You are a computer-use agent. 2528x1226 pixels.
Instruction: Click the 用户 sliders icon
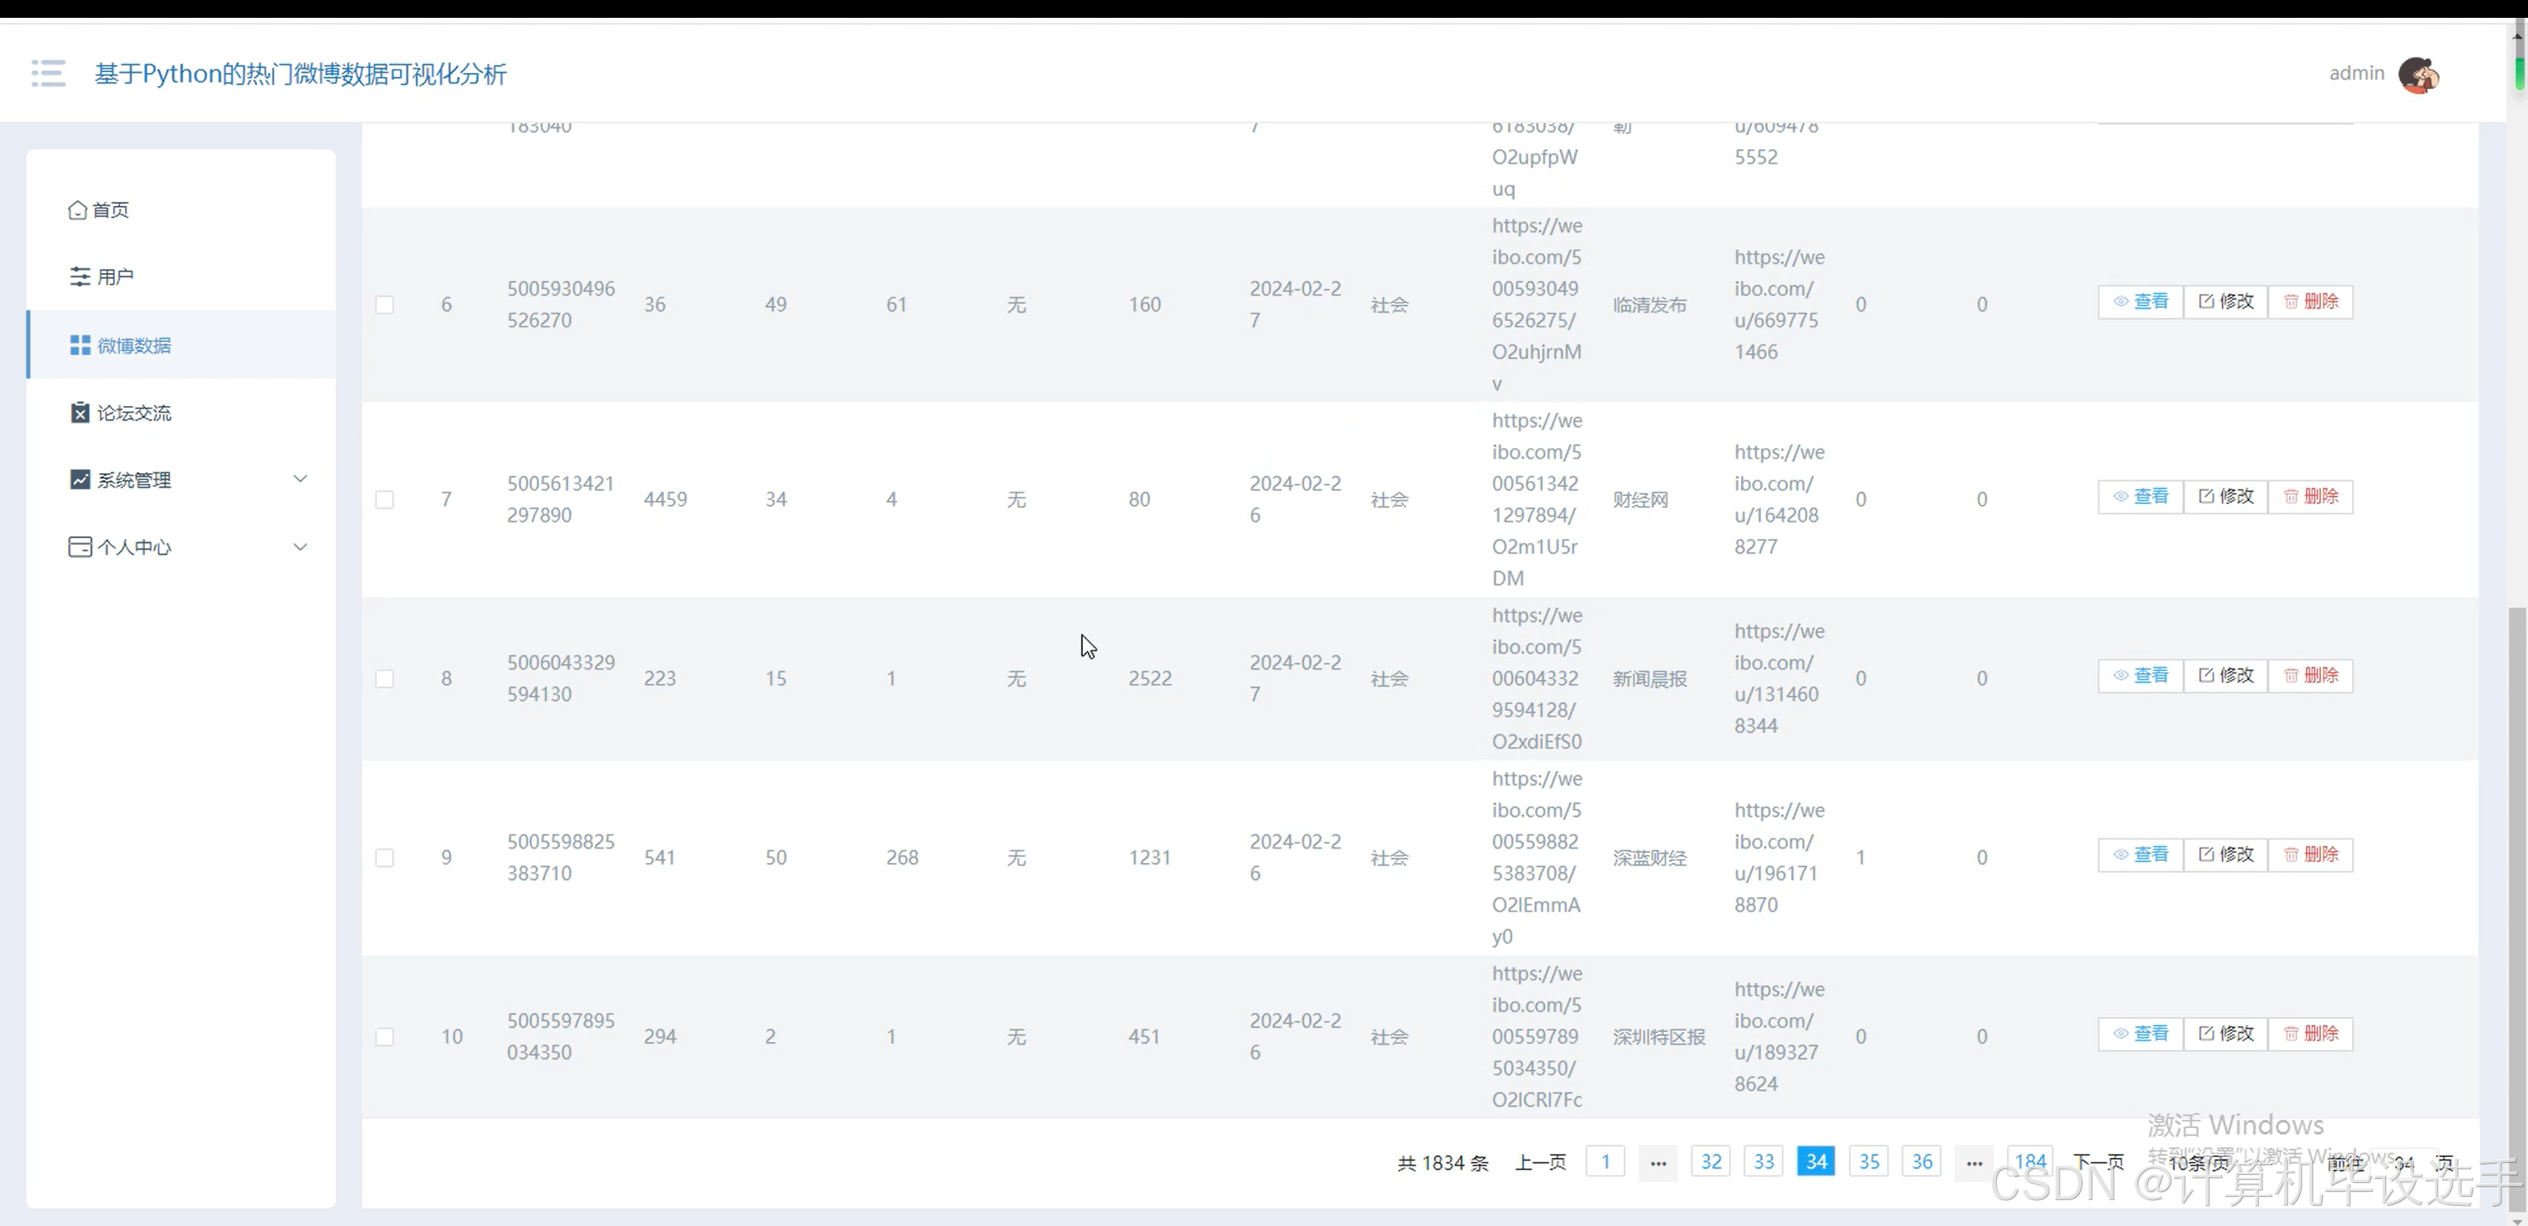click(x=79, y=276)
